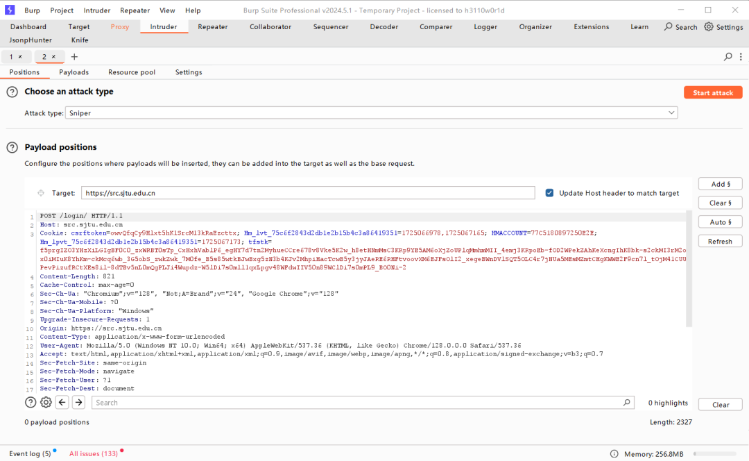749x461 pixels.
Task: Click the User-Agent header line
Action: click(280, 346)
